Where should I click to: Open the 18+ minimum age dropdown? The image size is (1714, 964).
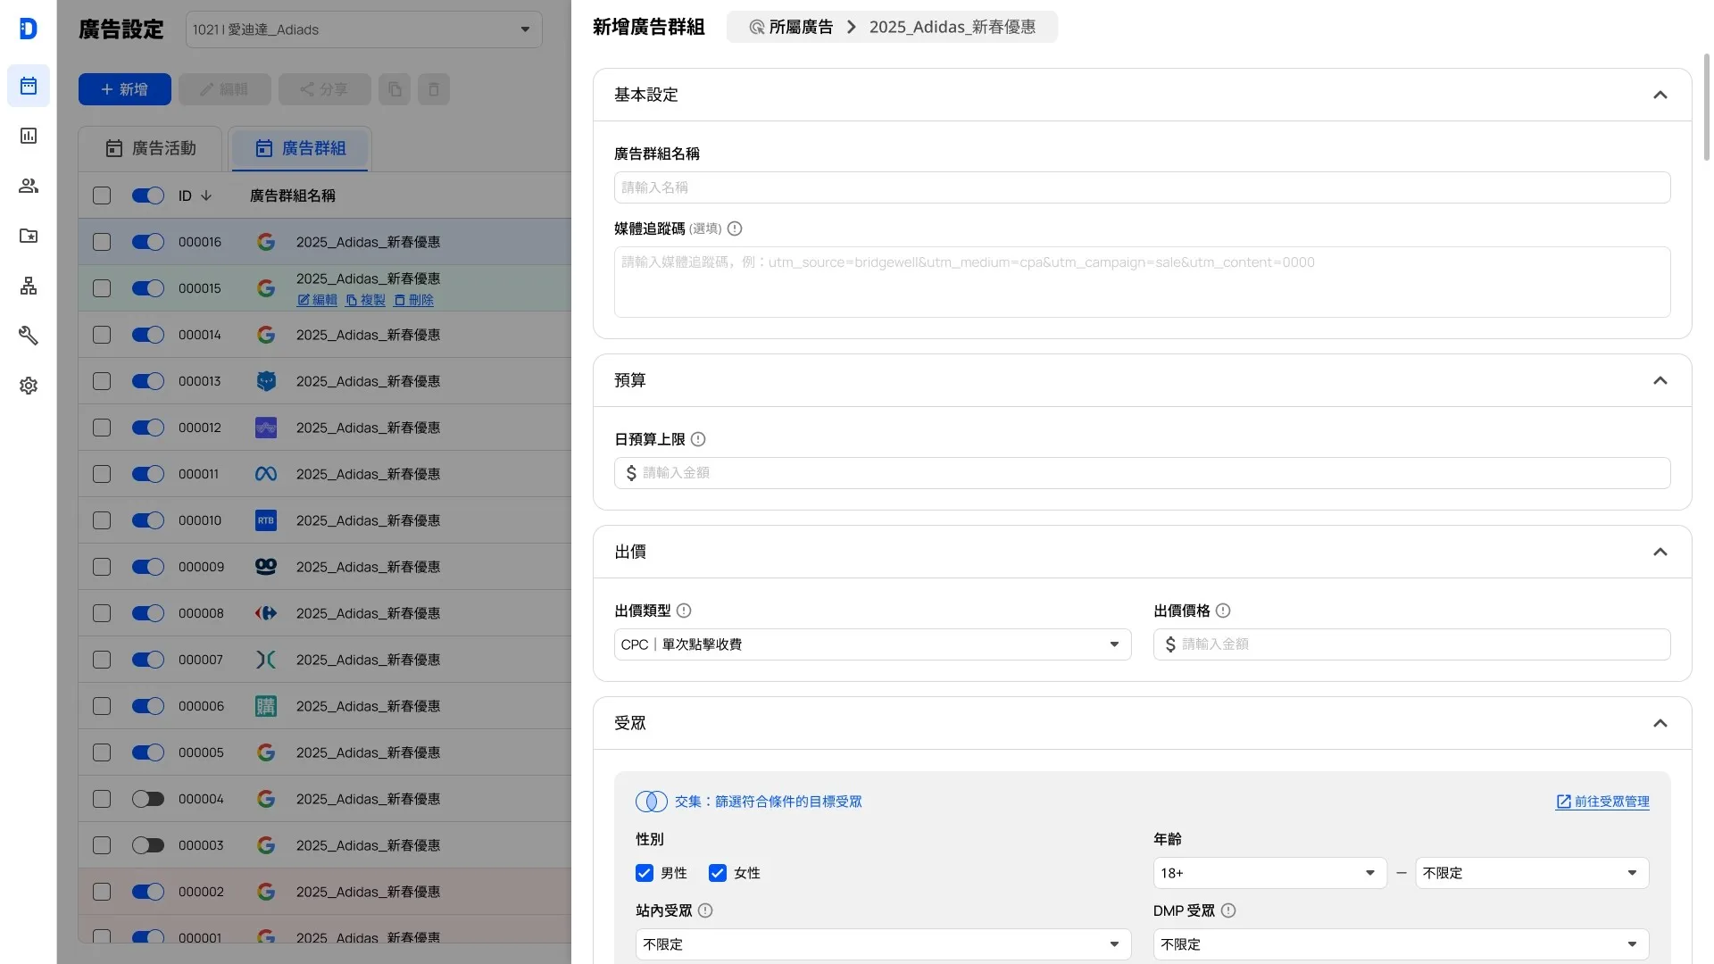1269,873
